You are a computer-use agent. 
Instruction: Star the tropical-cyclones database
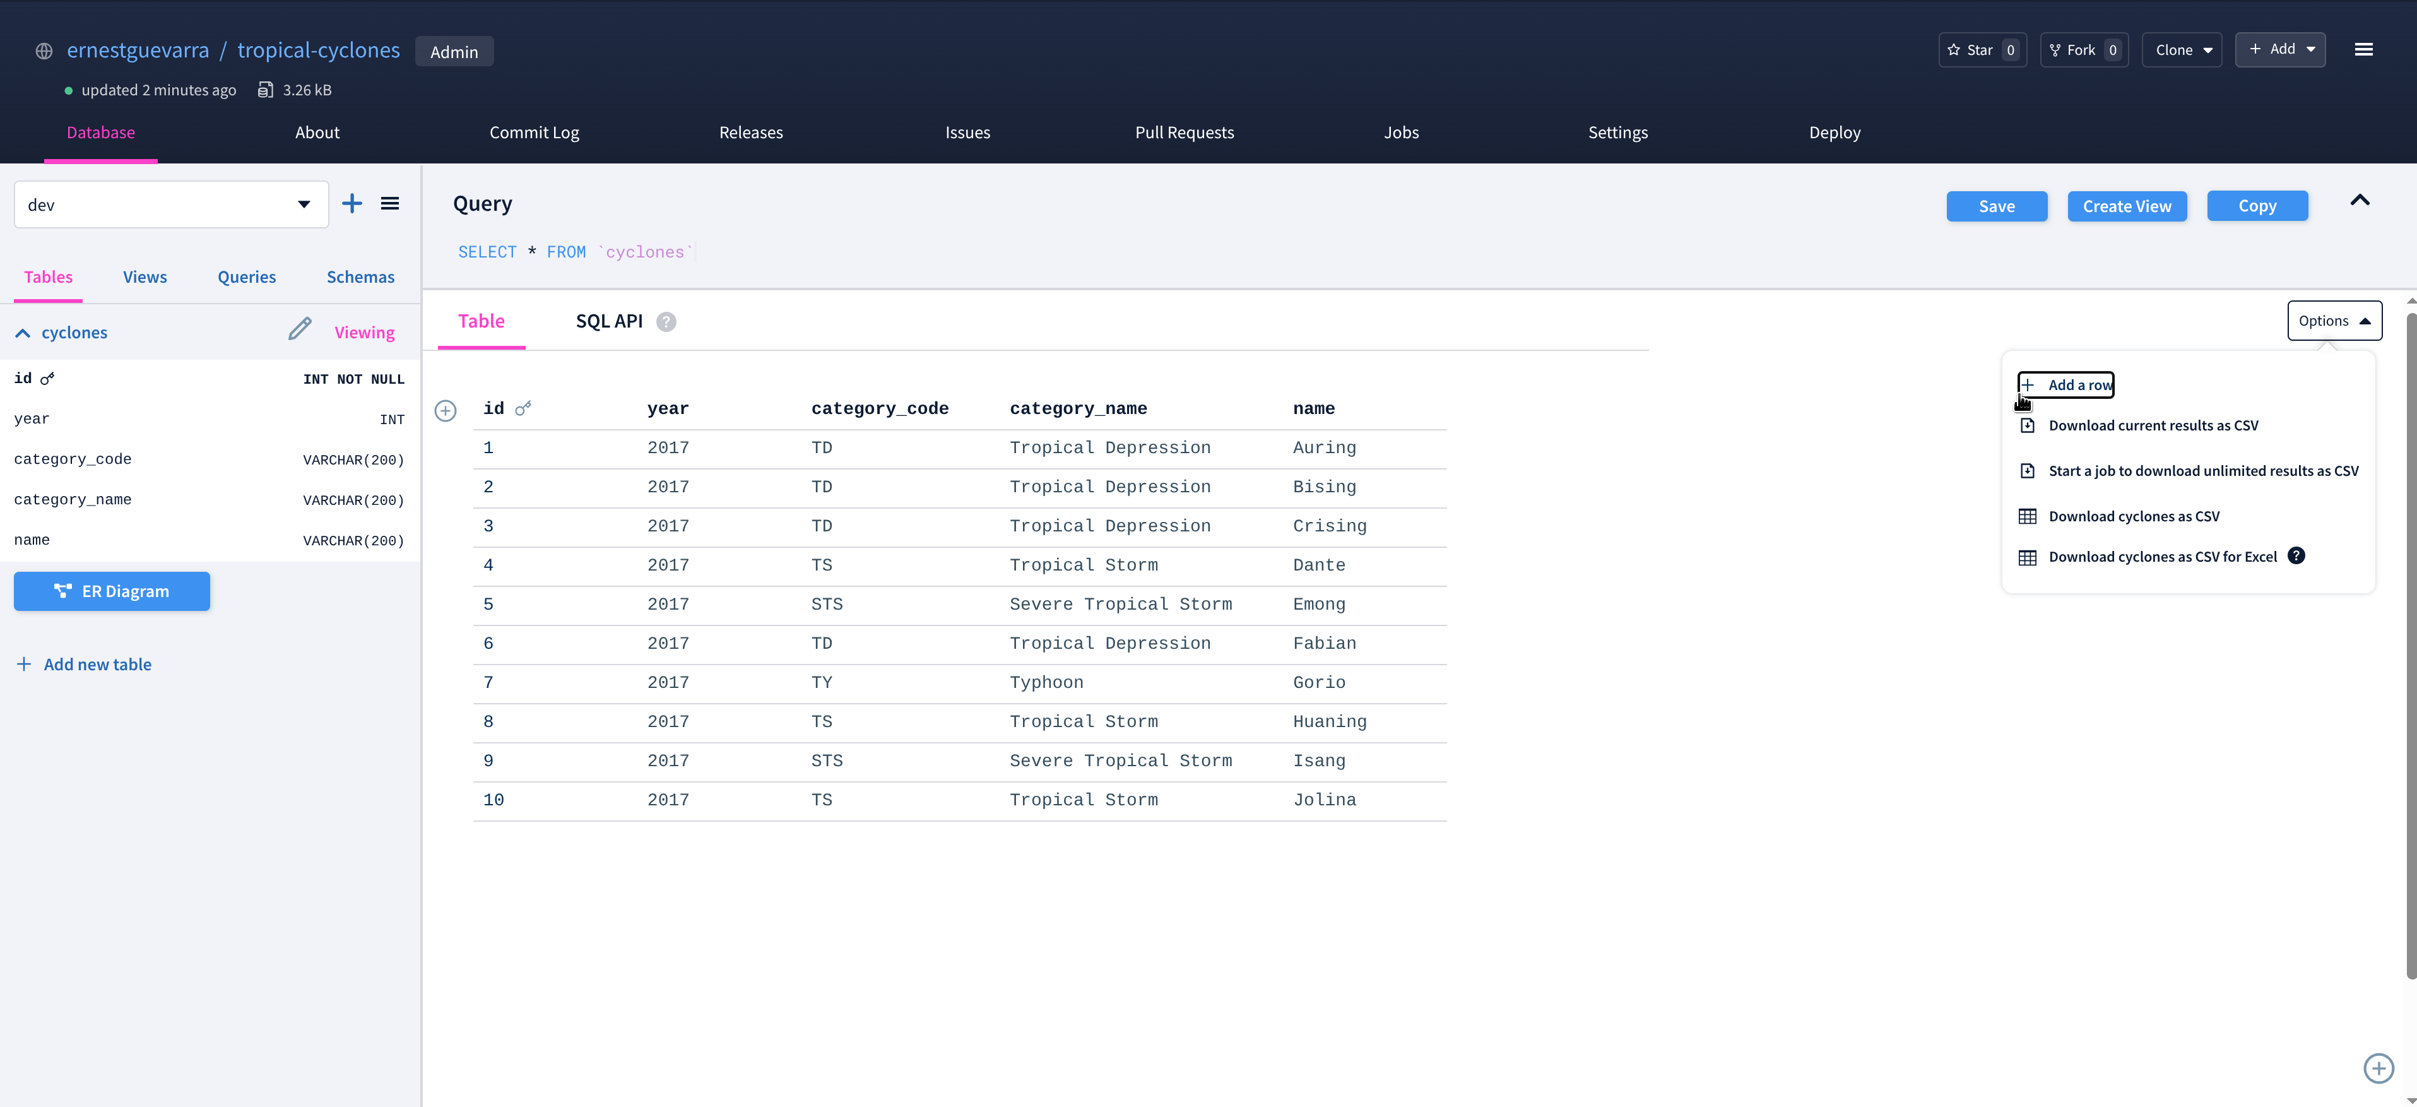1982,50
